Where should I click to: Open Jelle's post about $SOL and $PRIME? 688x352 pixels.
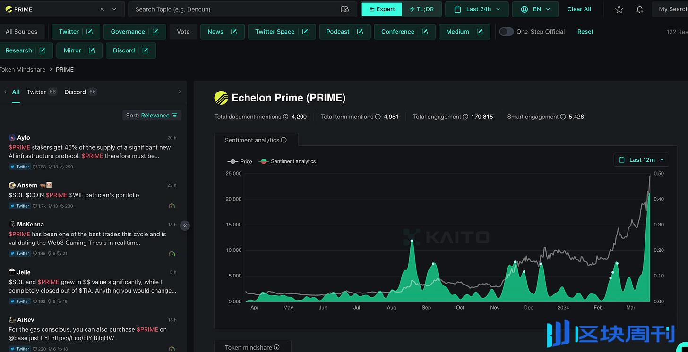[93, 286]
